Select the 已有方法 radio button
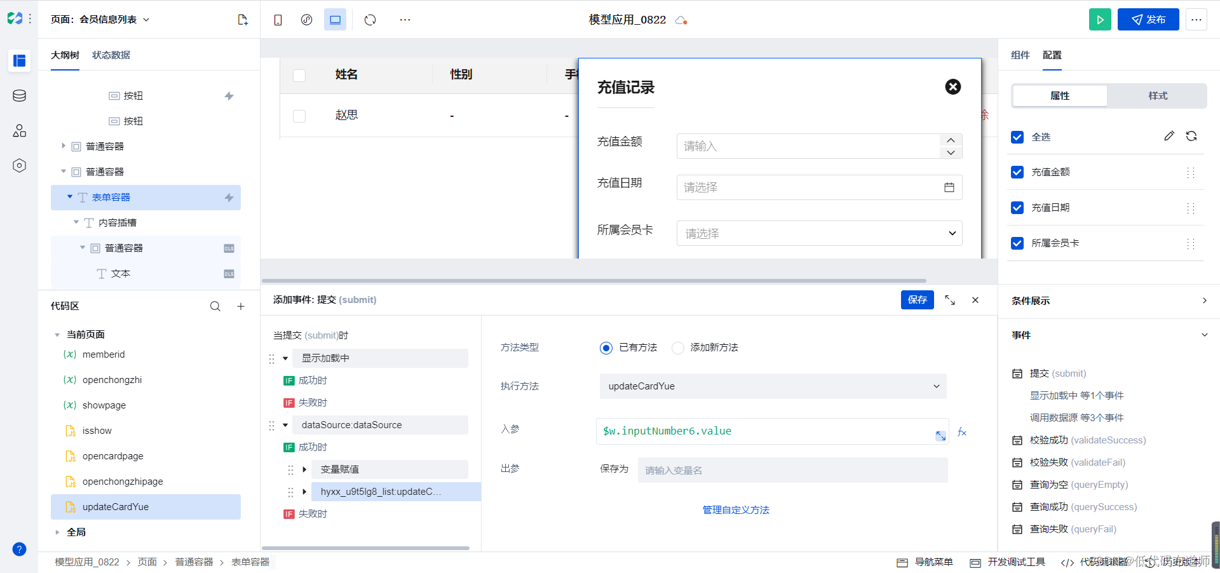Screen dimensions: 1220x573 (606, 348)
